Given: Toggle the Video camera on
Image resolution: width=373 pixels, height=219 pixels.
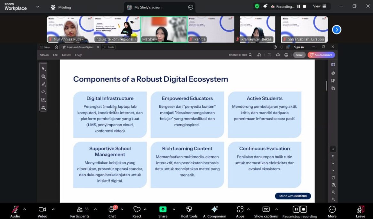Looking at the screenshot, I should pyautogui.click(x=42, y=209).
